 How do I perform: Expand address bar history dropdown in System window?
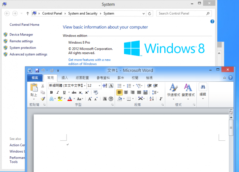tap(143, 13)
